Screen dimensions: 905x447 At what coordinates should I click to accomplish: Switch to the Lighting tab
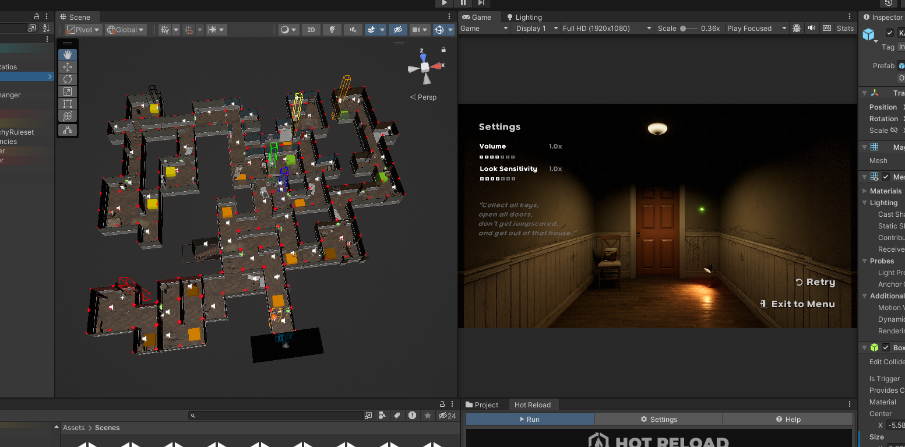524,17
